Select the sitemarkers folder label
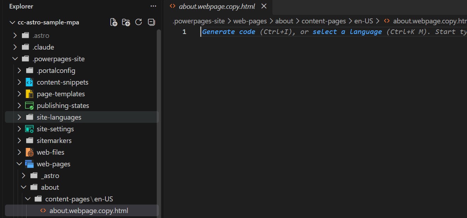 point(54,140)
